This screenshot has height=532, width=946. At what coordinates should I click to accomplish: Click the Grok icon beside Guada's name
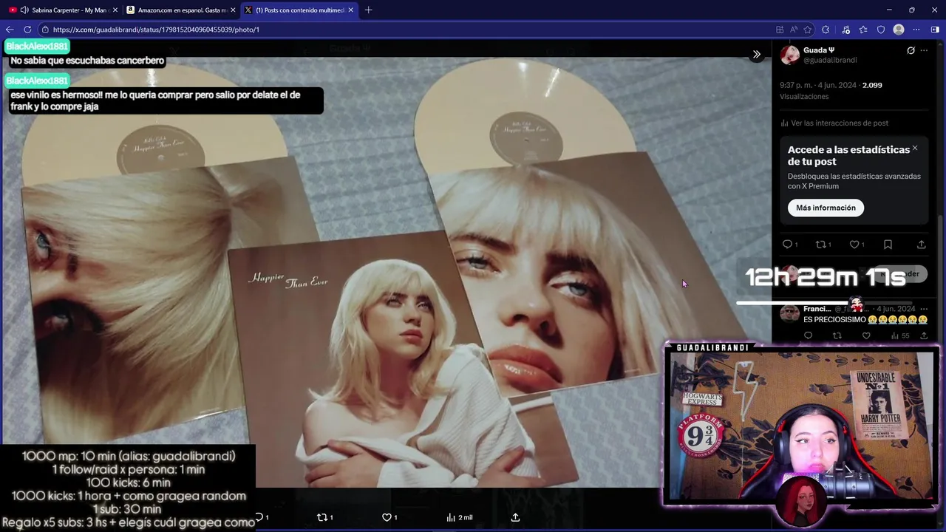911,50
